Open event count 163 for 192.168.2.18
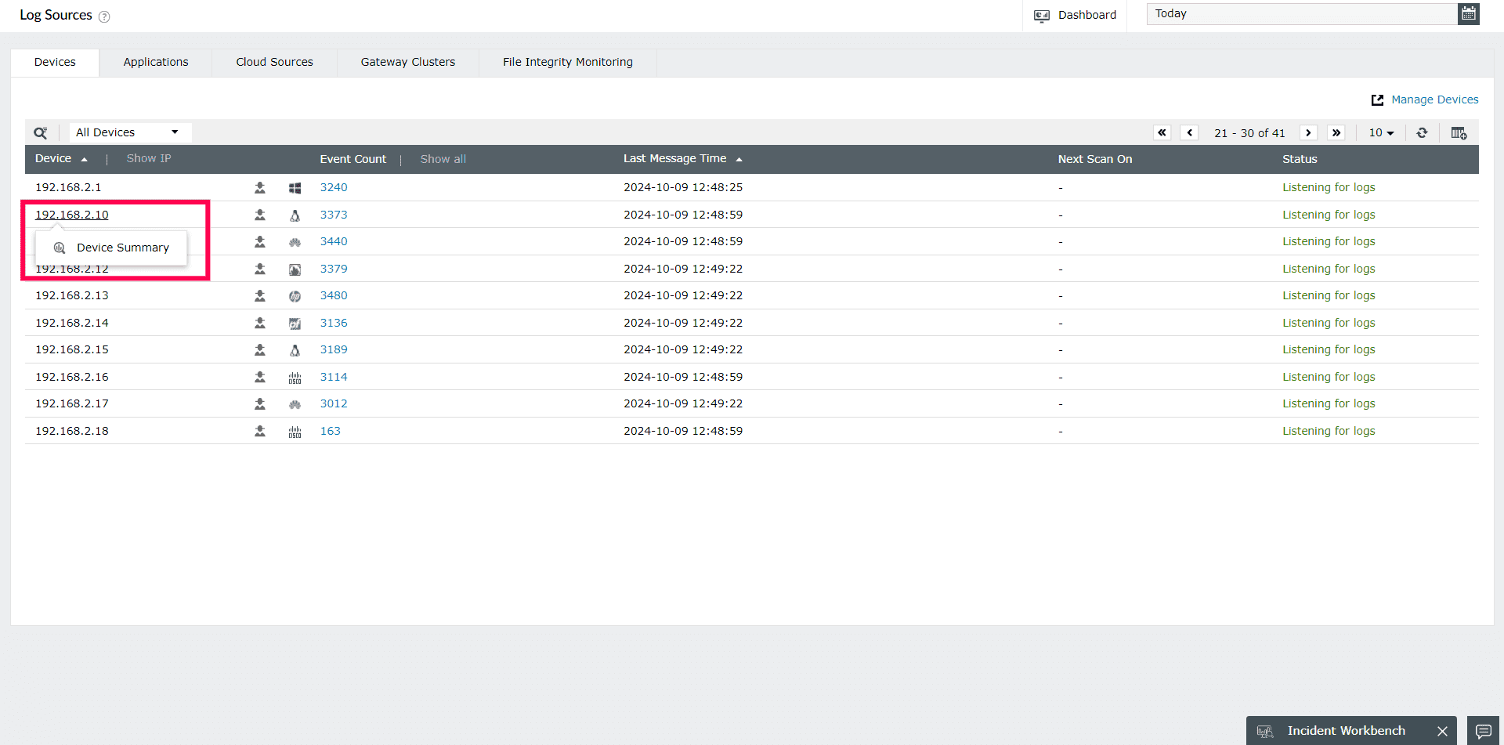Viewport: 1504px width, 745px height. (x=331, y=431)
